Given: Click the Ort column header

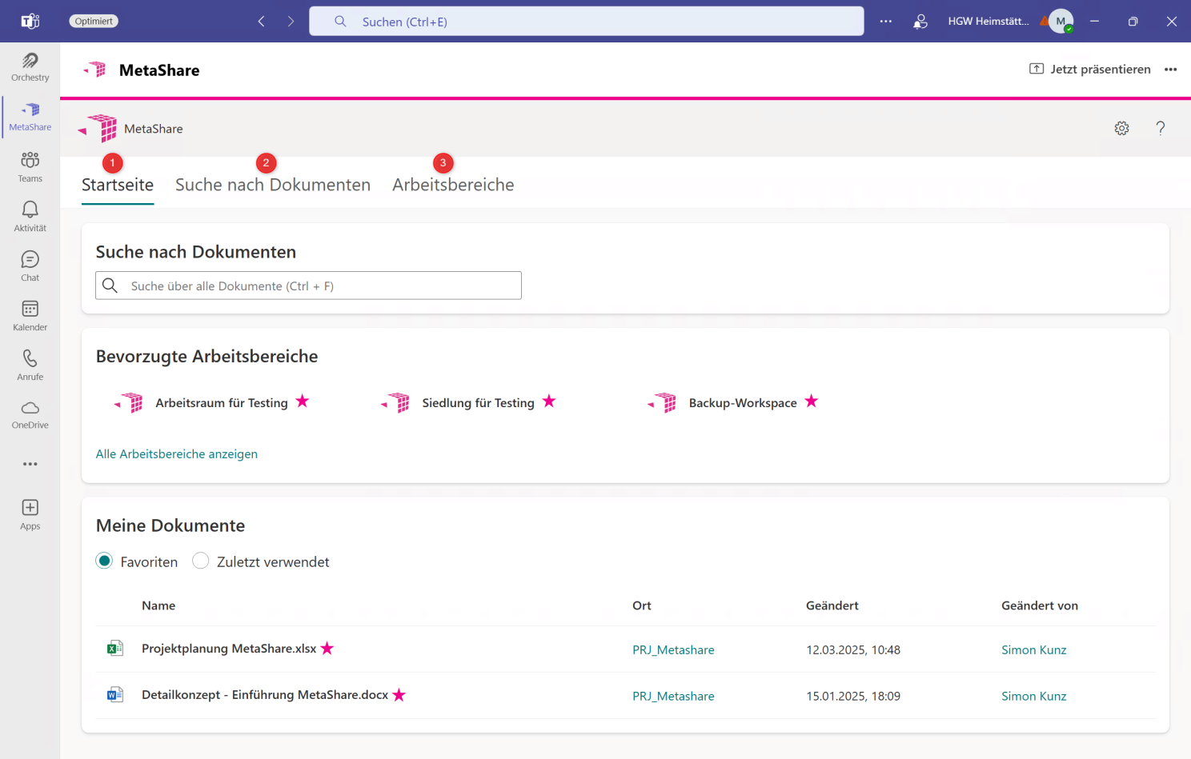Looking at the screenshot, I should pos(642,605).
